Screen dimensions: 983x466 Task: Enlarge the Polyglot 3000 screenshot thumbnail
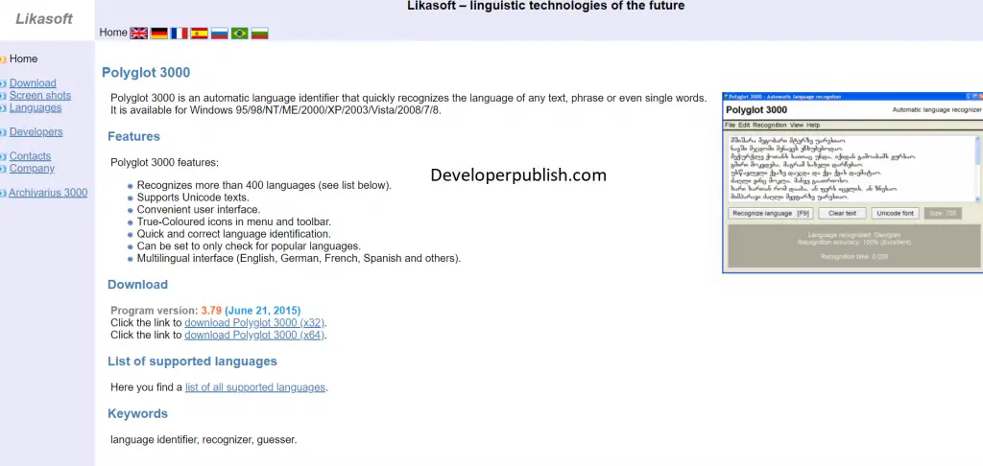(x=852, y=182)
